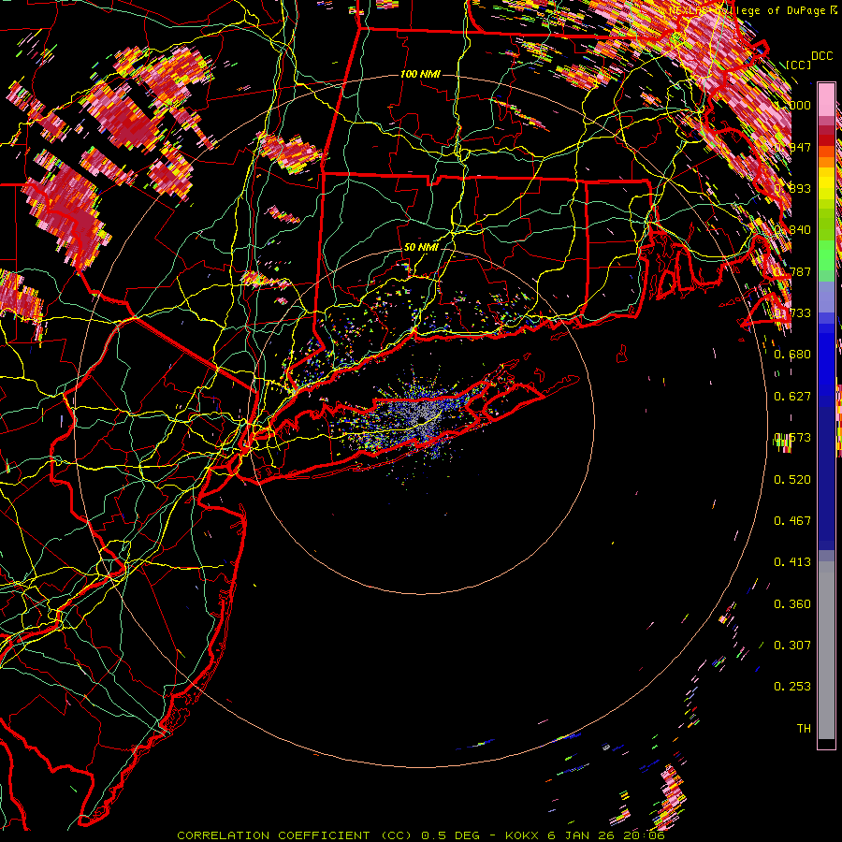Click the 0.787 scale label
Image resolution: width=842 pixels, height=842 pixels.
pos(792,271)
